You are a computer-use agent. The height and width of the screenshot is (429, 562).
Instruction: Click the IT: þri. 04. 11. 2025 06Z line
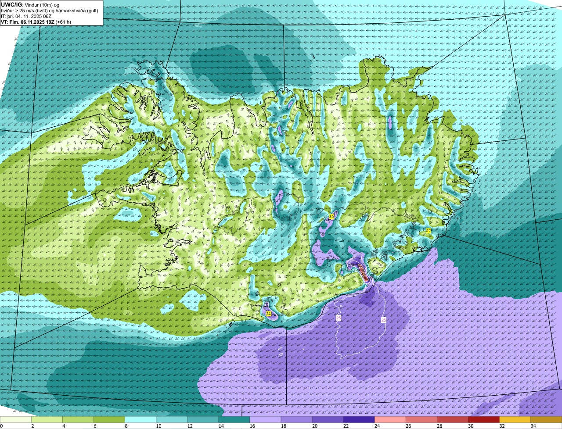click(x=26, y=16)
